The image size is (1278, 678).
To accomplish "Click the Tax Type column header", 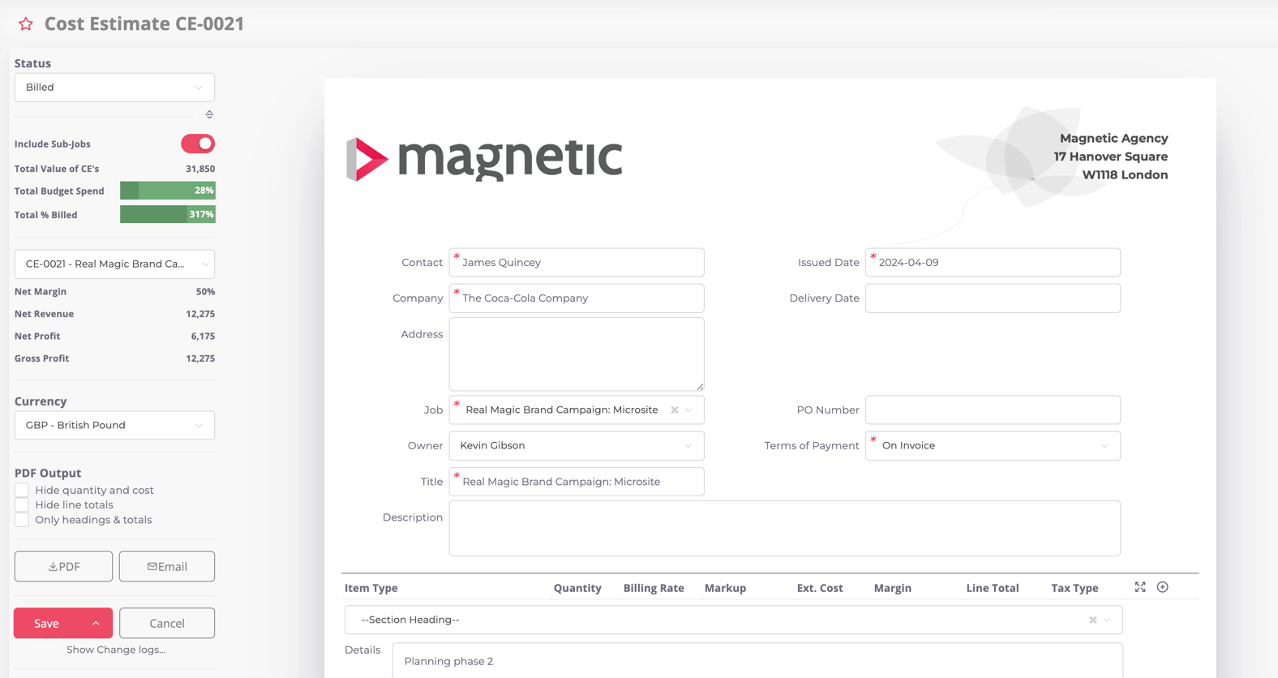I will coord(1074,589).
